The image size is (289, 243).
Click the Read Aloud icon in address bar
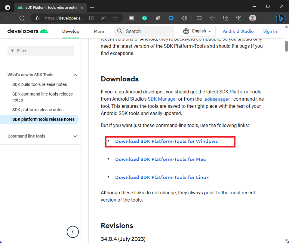(103, 18)
